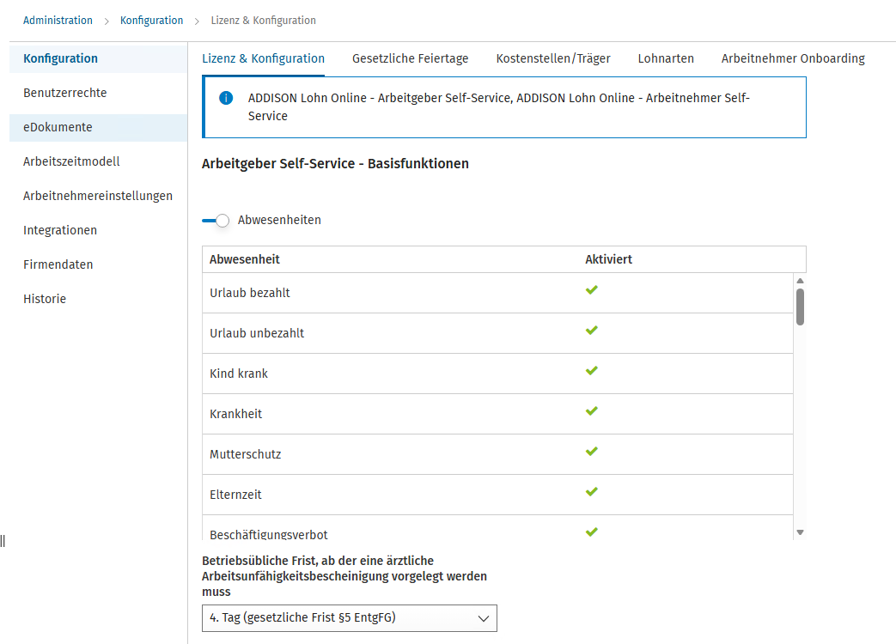Image resolution: width=896 pixels, height=644 pixels.
Task: Go to Administration in the breadcrumb
Action: coord(58,21)
